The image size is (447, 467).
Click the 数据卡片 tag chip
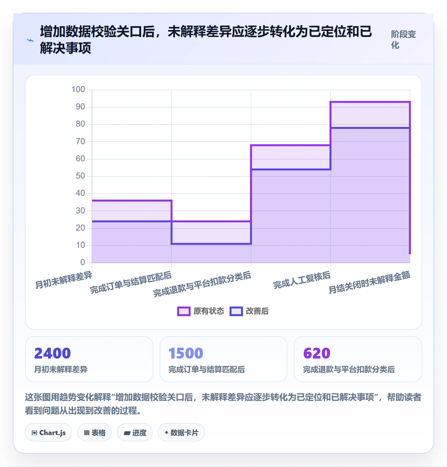tap(181, 433)
